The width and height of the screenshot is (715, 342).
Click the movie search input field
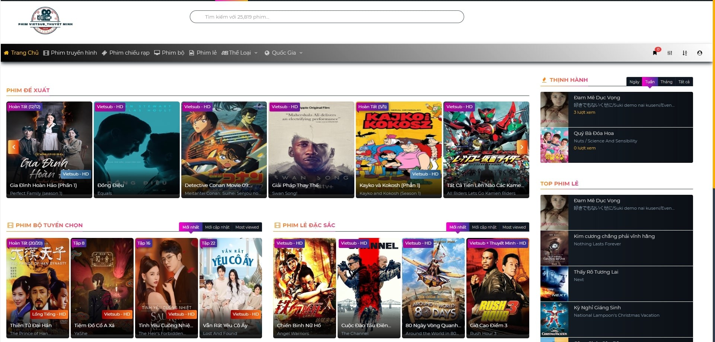[x=327, y=17]
